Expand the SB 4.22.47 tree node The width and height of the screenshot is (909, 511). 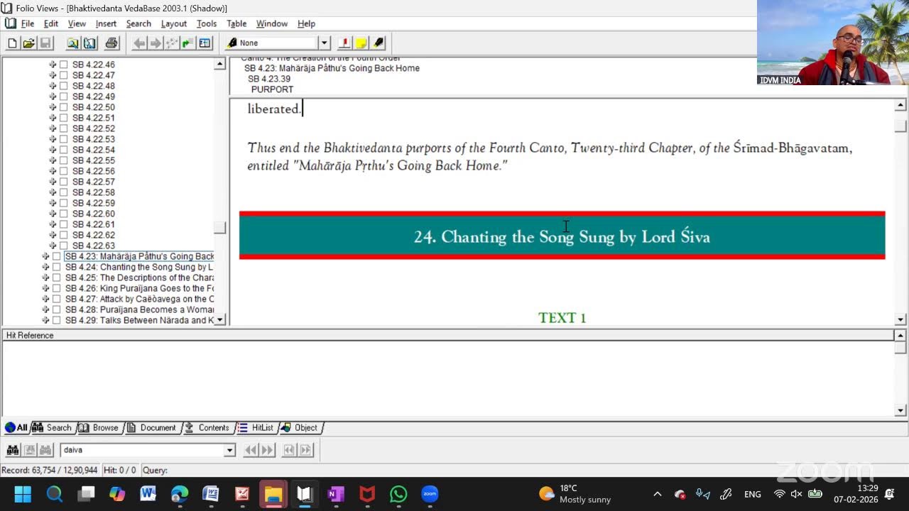point(53,75)
